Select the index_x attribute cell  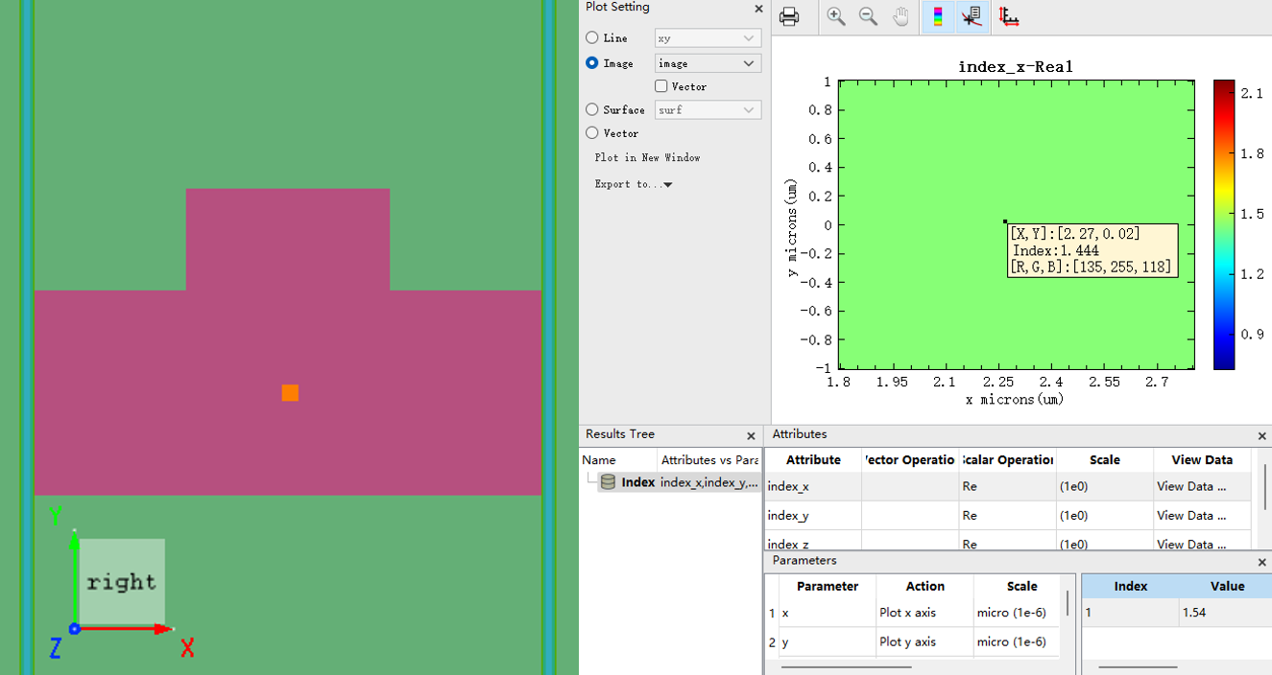(813, 486)
